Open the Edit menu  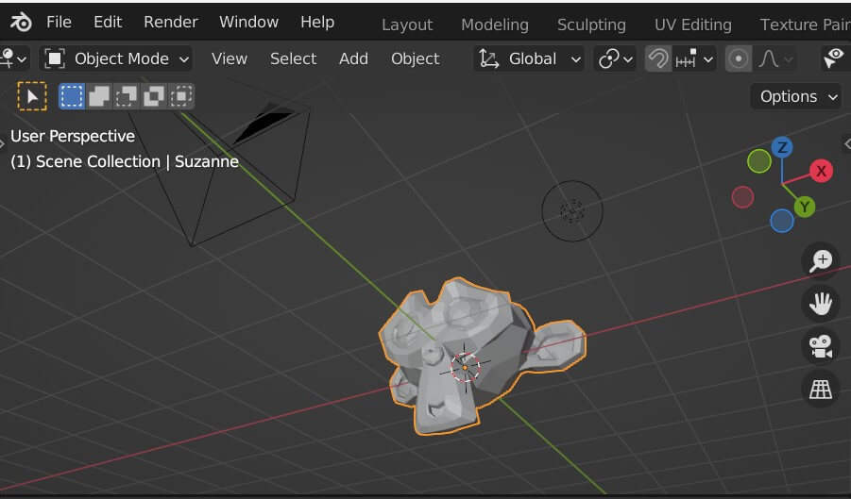[108, 23]
